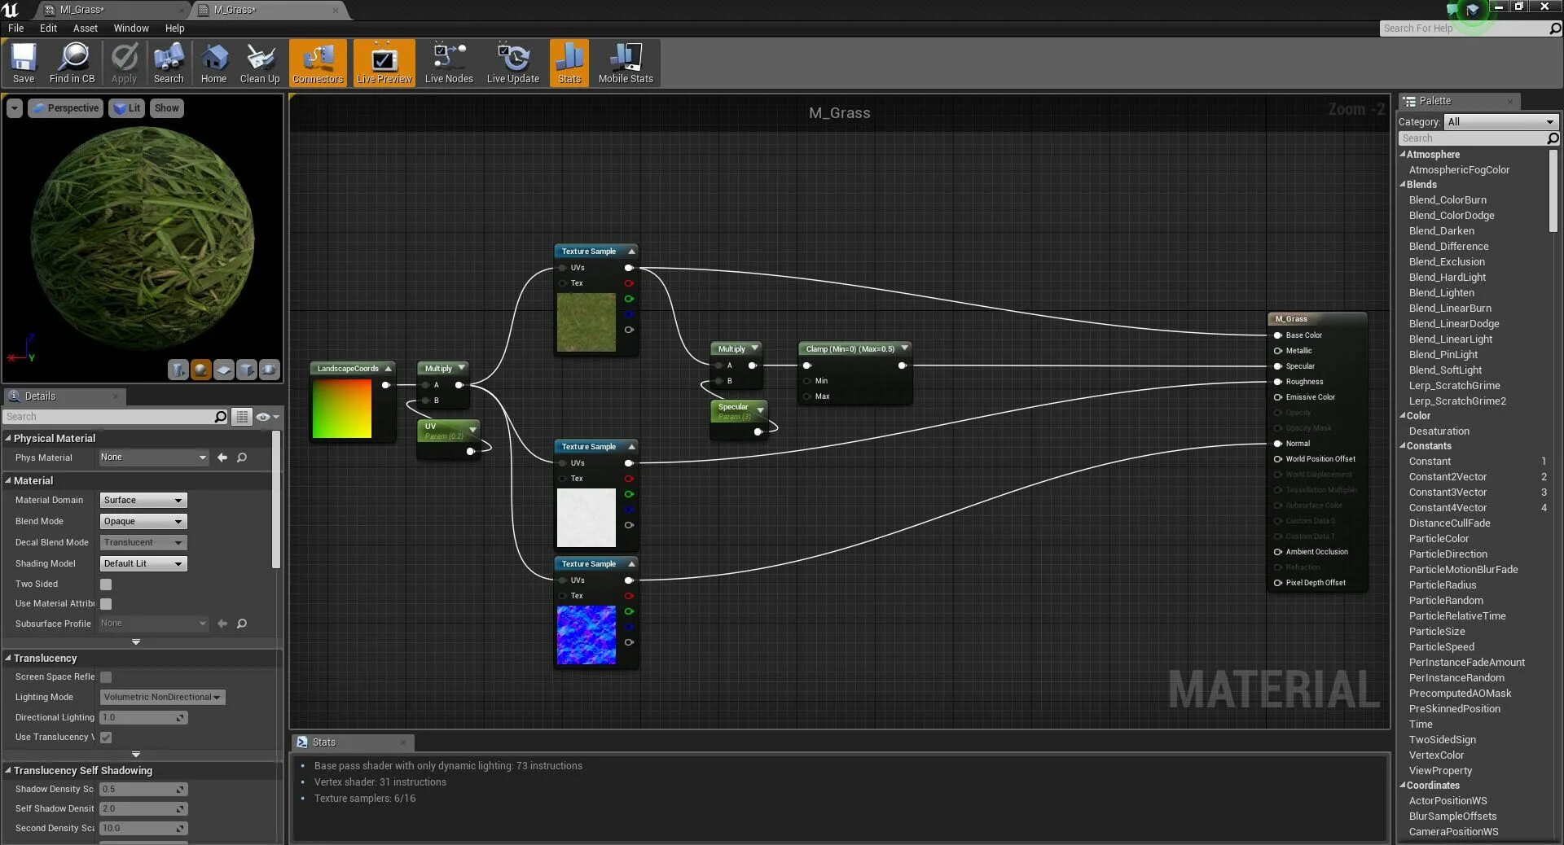Toggle Live Update in toolbar

tap(513, 63)
